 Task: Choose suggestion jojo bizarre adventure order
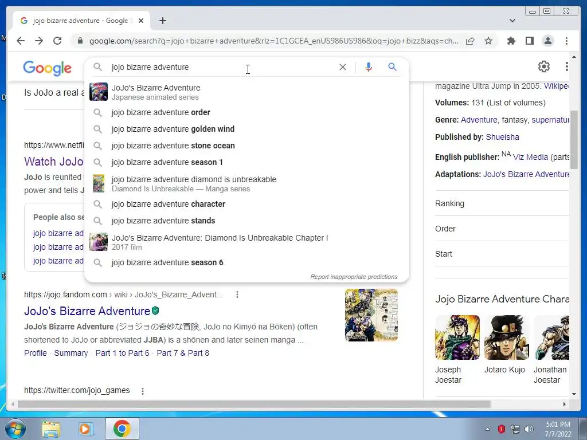(247, 112)
